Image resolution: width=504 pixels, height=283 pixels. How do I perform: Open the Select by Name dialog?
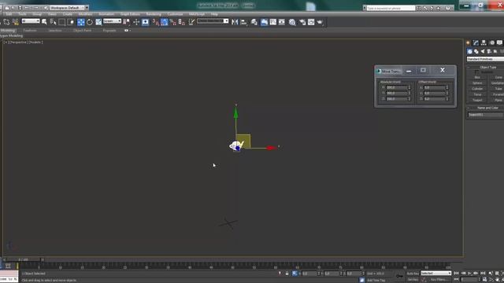pyautogui.click(x=53, y=22)
